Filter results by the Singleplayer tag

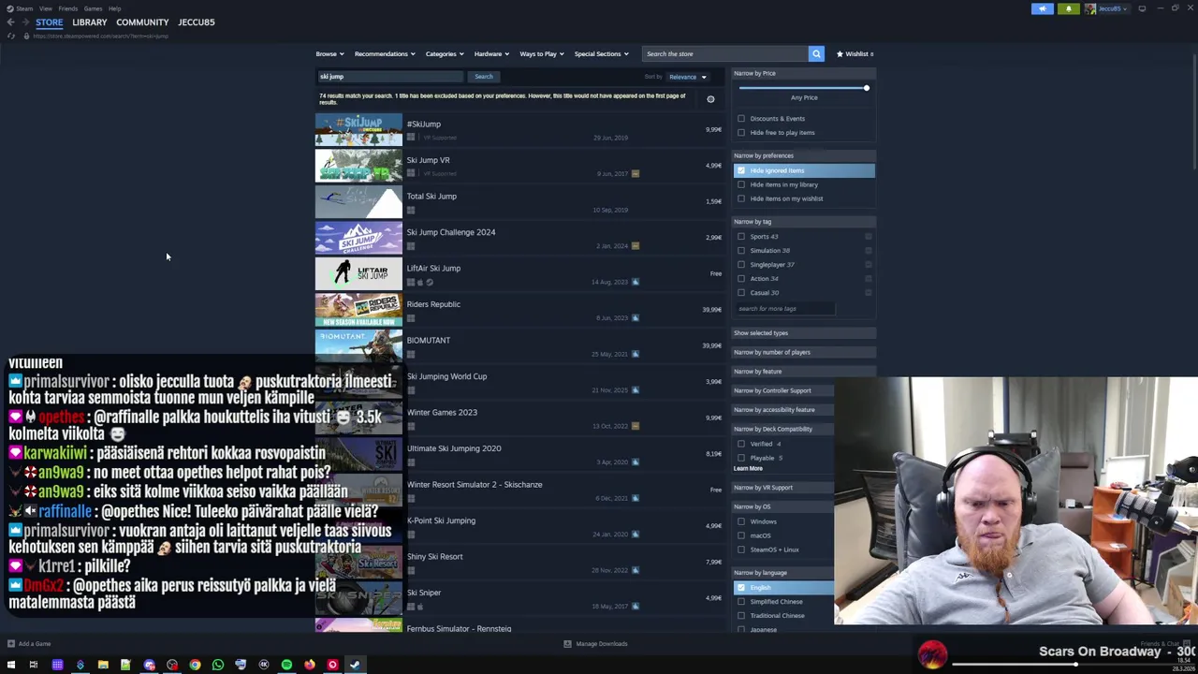pyautogui.click(x=741, y=265)
